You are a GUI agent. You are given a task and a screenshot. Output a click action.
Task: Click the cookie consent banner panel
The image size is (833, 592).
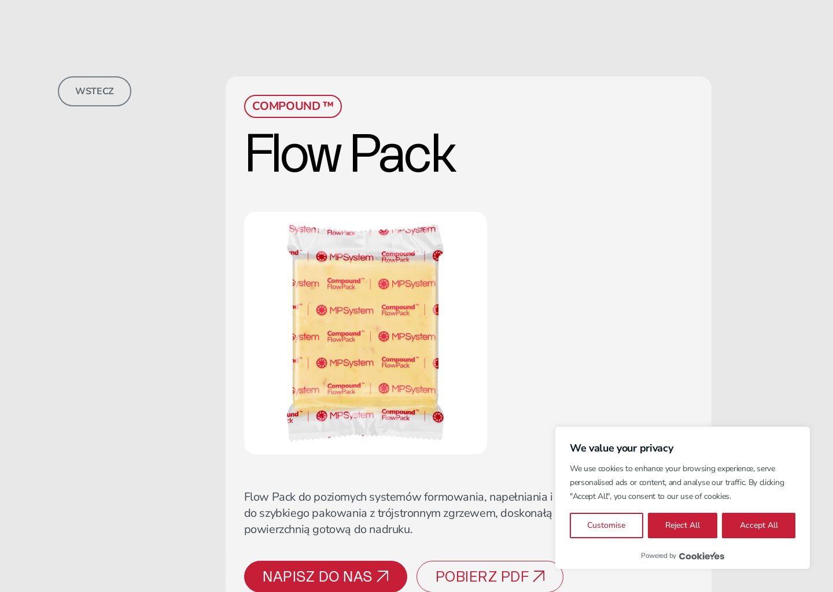(x=683, y=497)
